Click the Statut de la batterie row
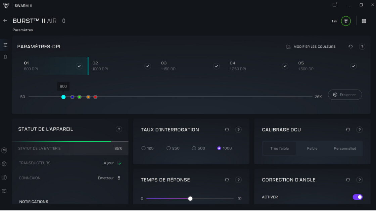Image resolution: width=376 pixels, height=211 pixels. [x=70, y=149]
